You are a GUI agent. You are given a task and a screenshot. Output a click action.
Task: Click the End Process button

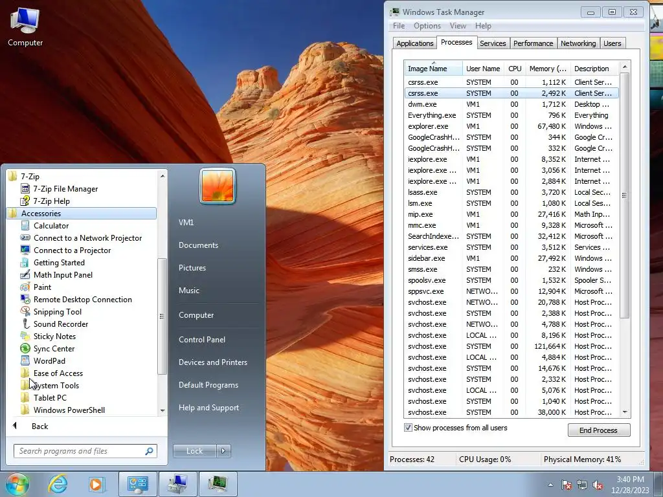point(599,430)
